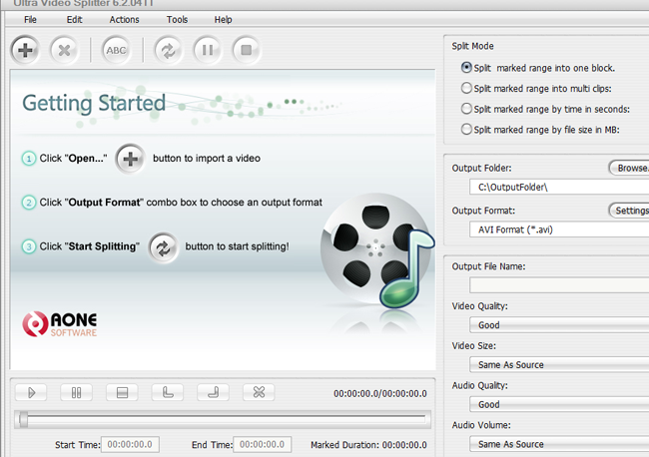Click the arrows icon beside 'Start Splitting' text
Screen dimensions: 649x457
pyautogui.click(x=164, y=248)
